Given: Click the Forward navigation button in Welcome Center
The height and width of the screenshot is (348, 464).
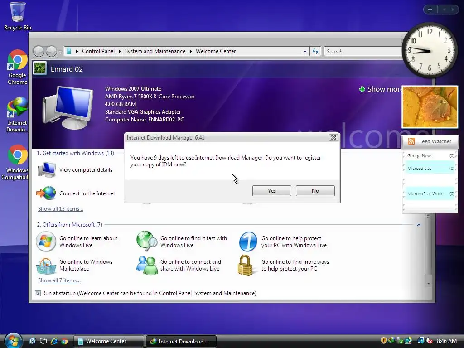Looking at the screenshot, I should (x=52, y=52).
